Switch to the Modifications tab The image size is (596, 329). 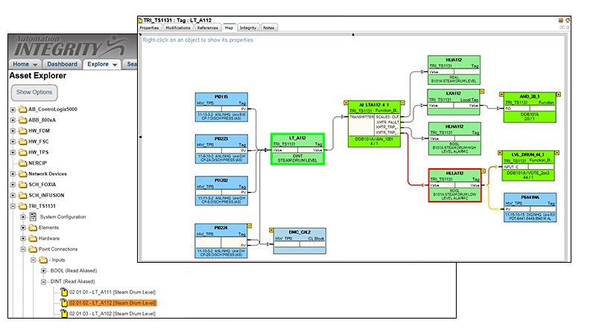click(177, 28)
